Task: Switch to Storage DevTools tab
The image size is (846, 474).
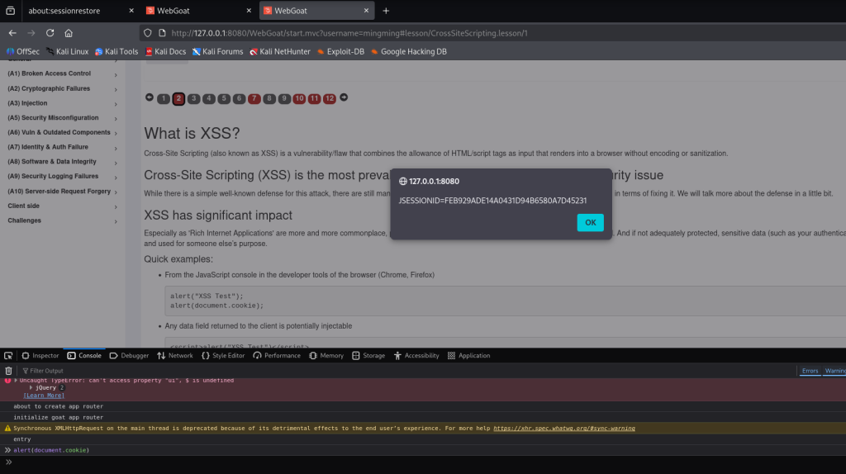Action: [368, 355]
